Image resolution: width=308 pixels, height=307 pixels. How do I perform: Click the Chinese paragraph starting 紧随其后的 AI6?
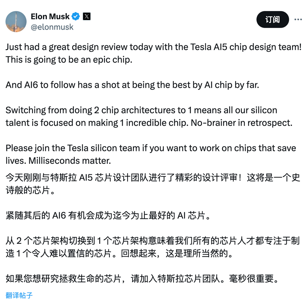108,215
